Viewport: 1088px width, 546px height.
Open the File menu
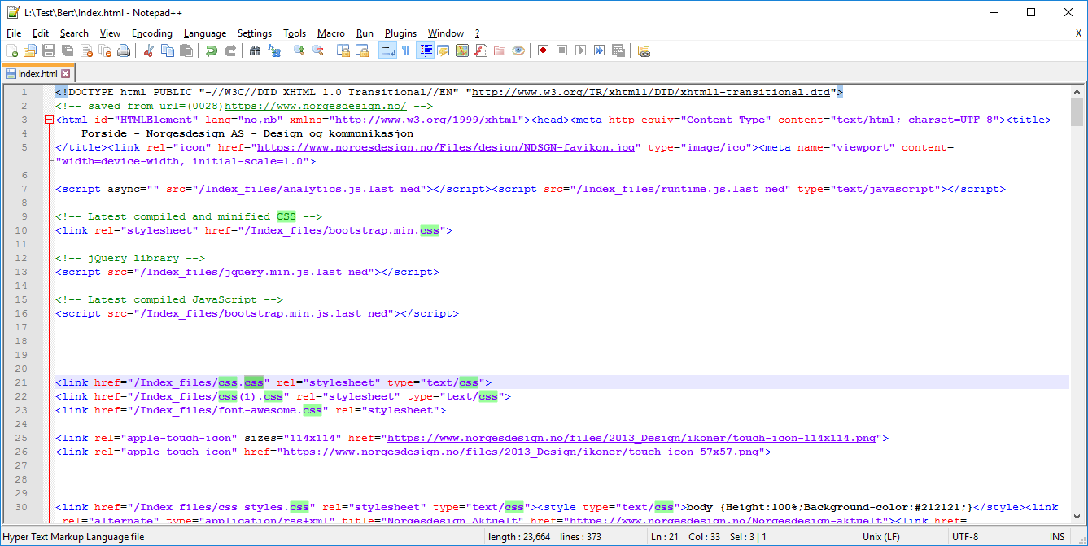[x=14, y=33]
